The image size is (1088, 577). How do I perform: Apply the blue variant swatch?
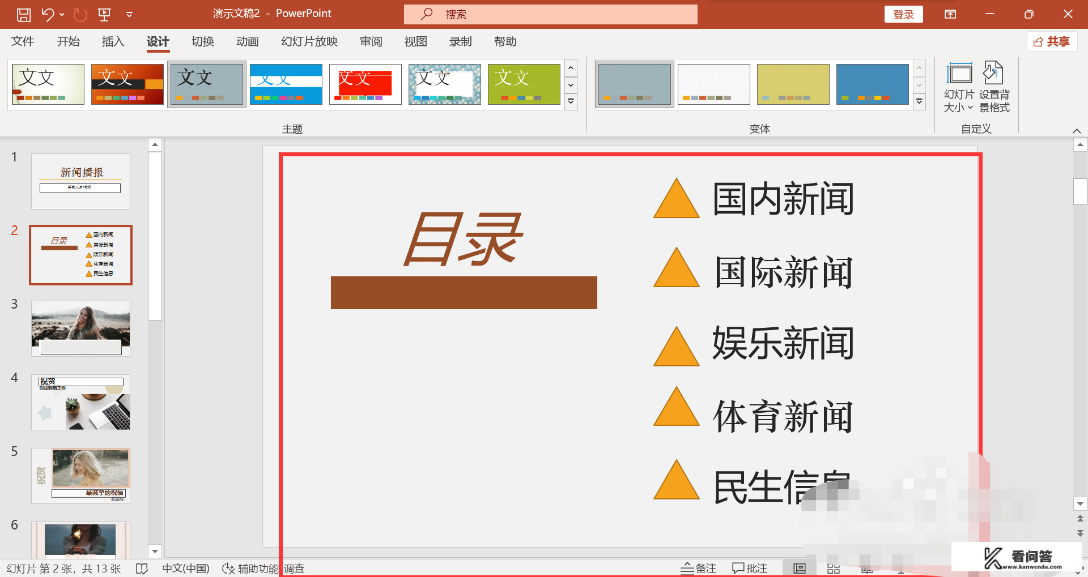[x=872, y=84]
